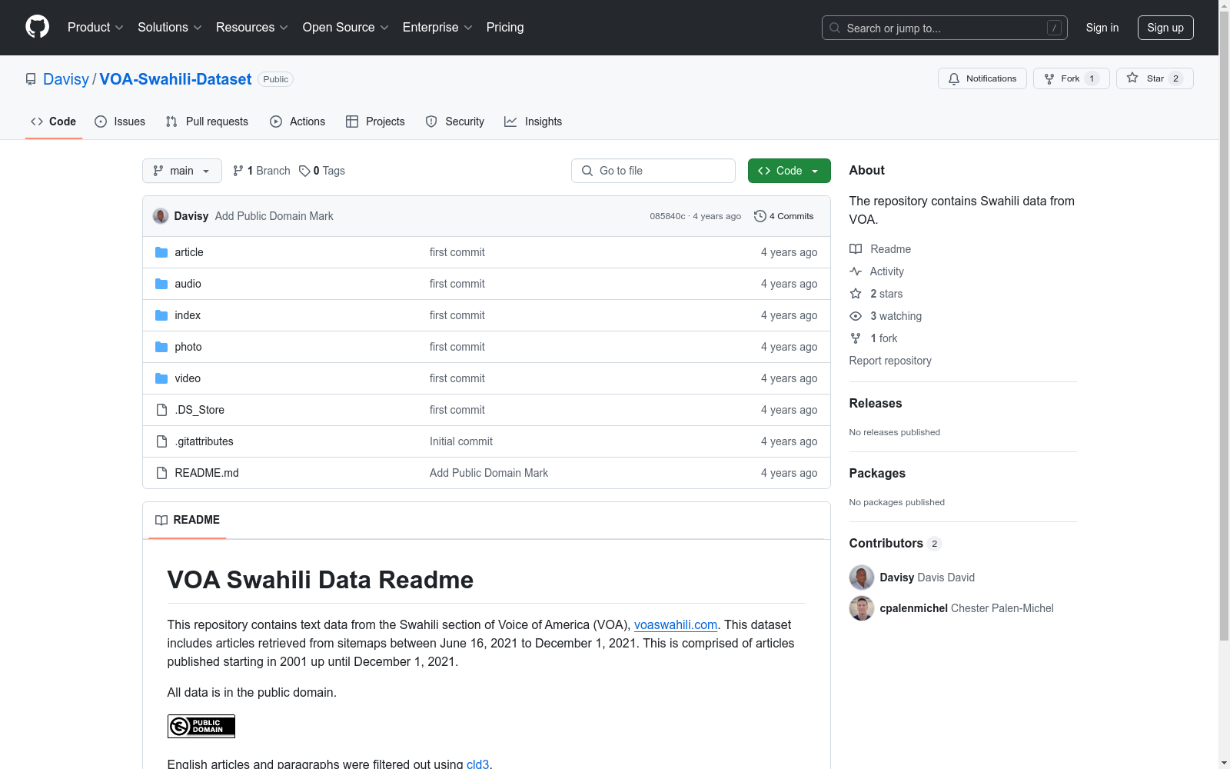Expand the Resources menu
The width and height of the screenshot is (1230, 769).
(x=252, y=27)
